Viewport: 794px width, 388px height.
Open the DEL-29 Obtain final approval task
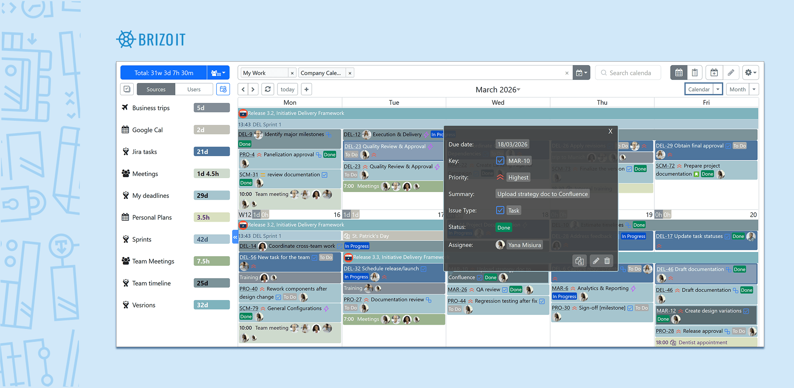[x=690, y=145]
